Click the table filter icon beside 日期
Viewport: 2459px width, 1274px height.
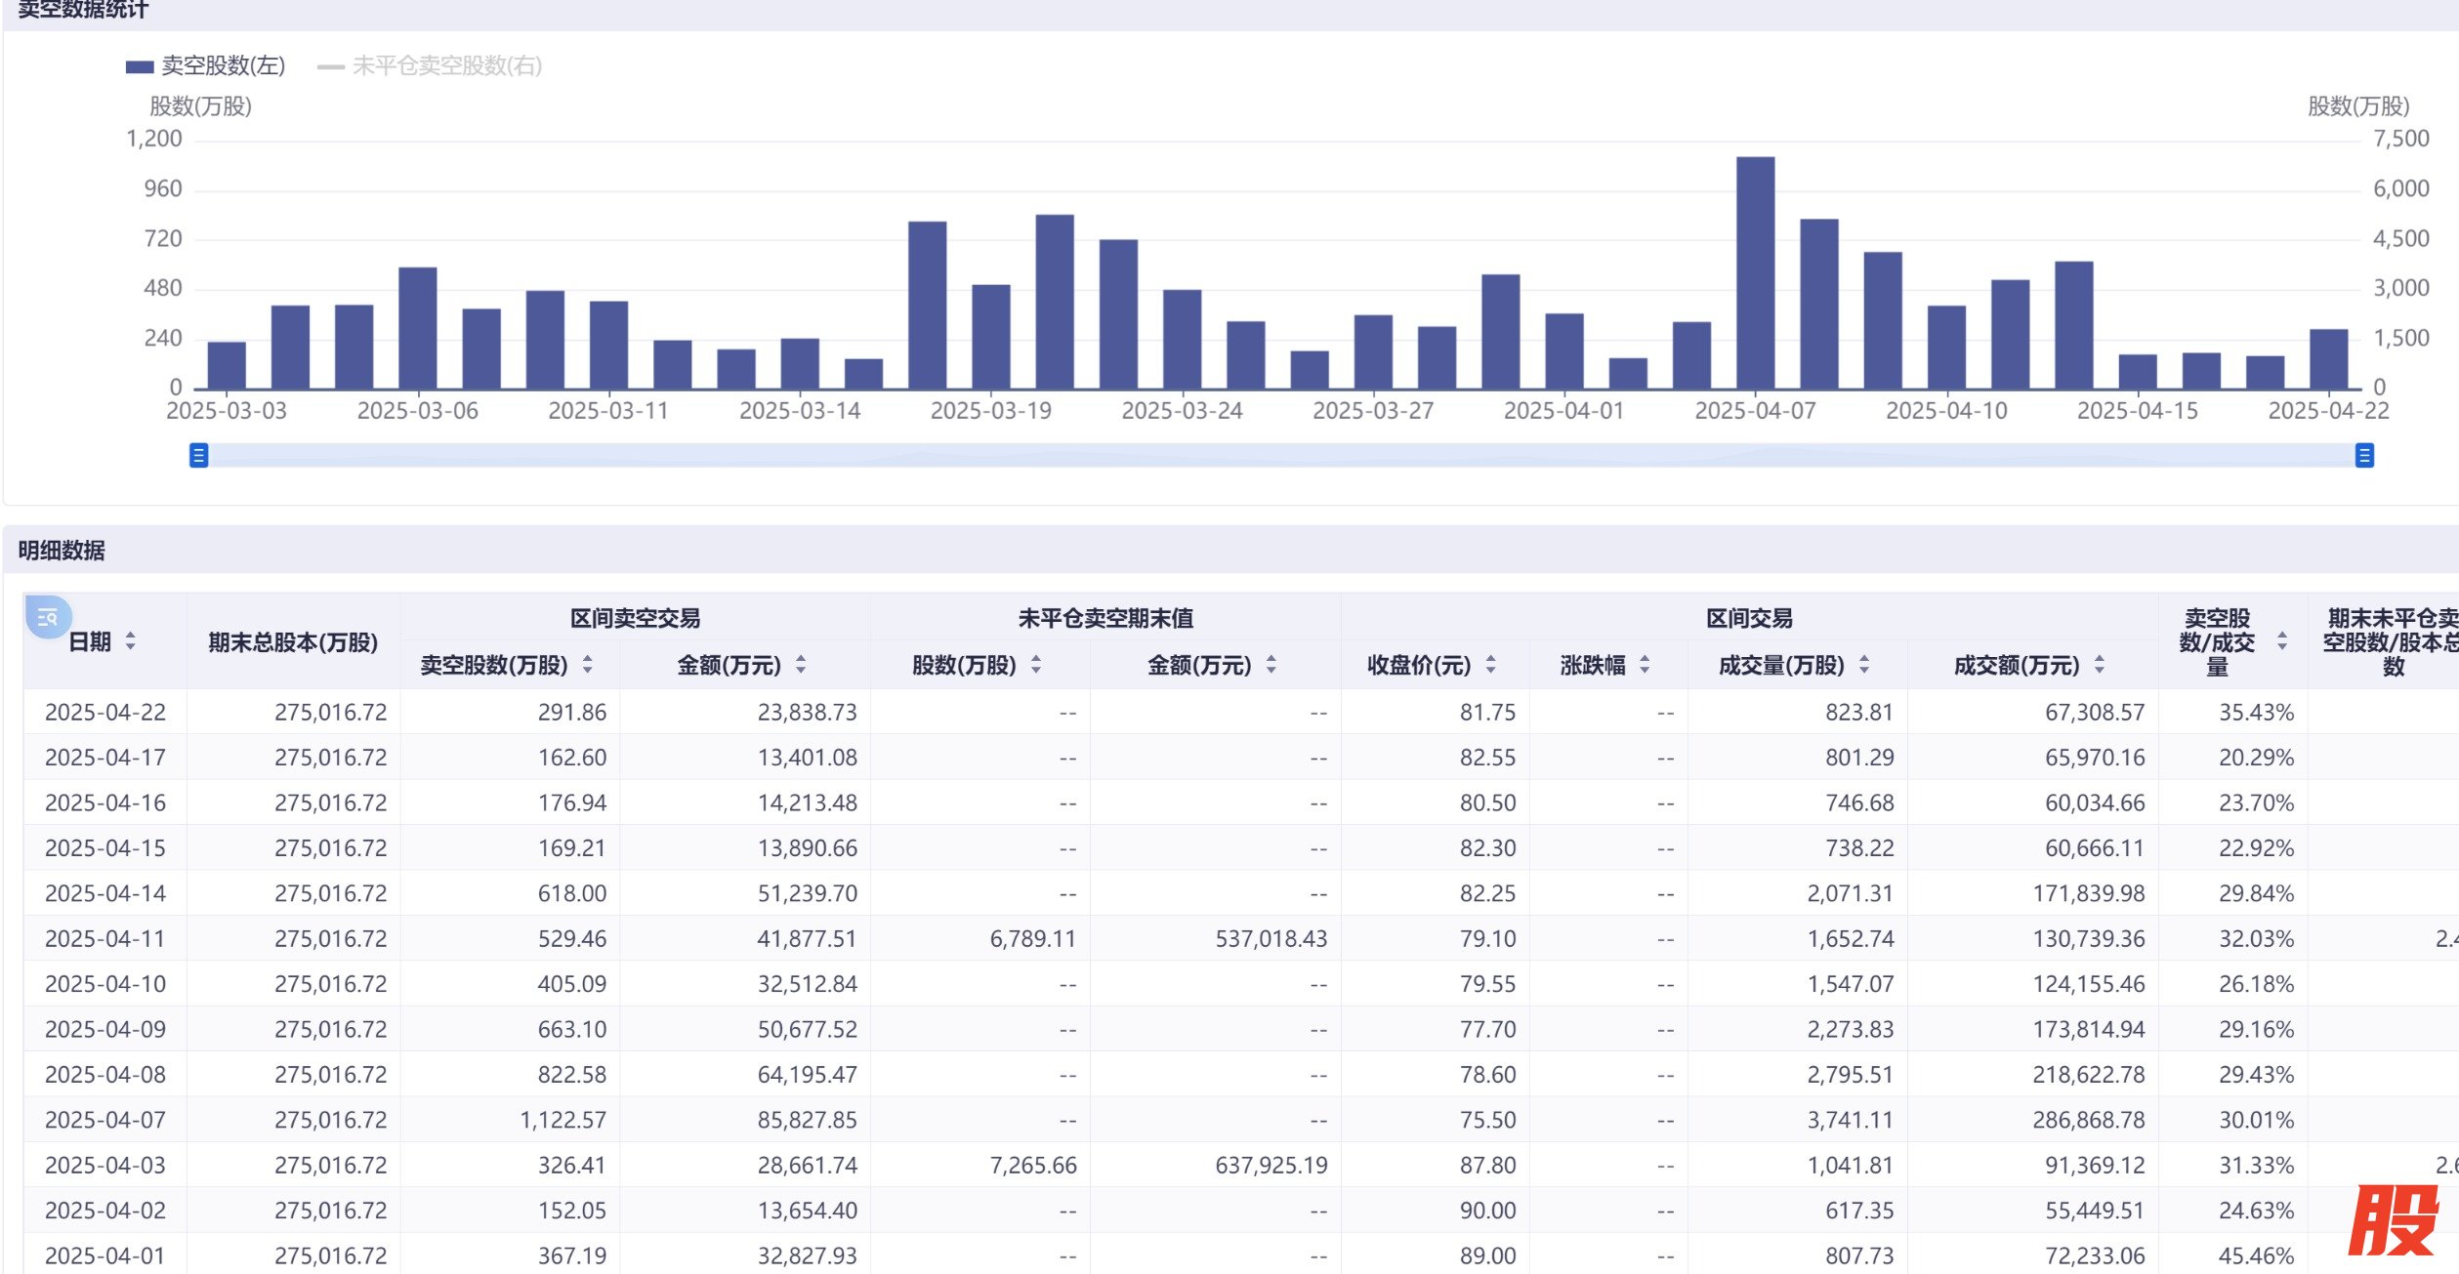pyautogui.click(x=47, y=617)
